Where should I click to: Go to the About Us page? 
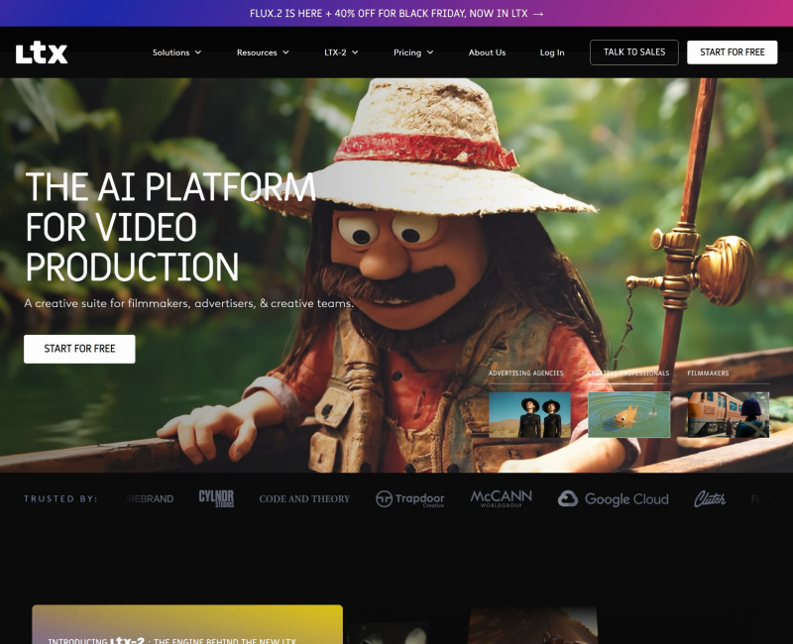point(487,53)
